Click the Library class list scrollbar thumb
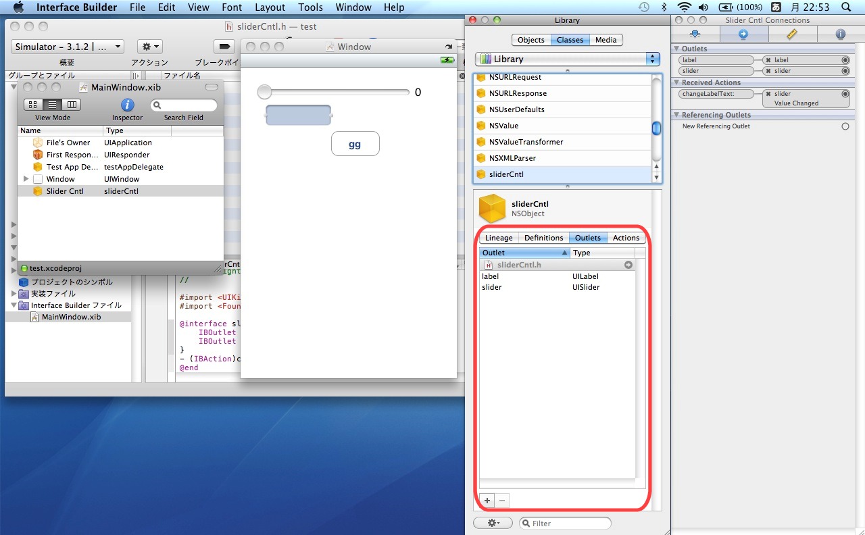Image resolution: width=865 pixels, height=535 pixels. click(656, 128)
